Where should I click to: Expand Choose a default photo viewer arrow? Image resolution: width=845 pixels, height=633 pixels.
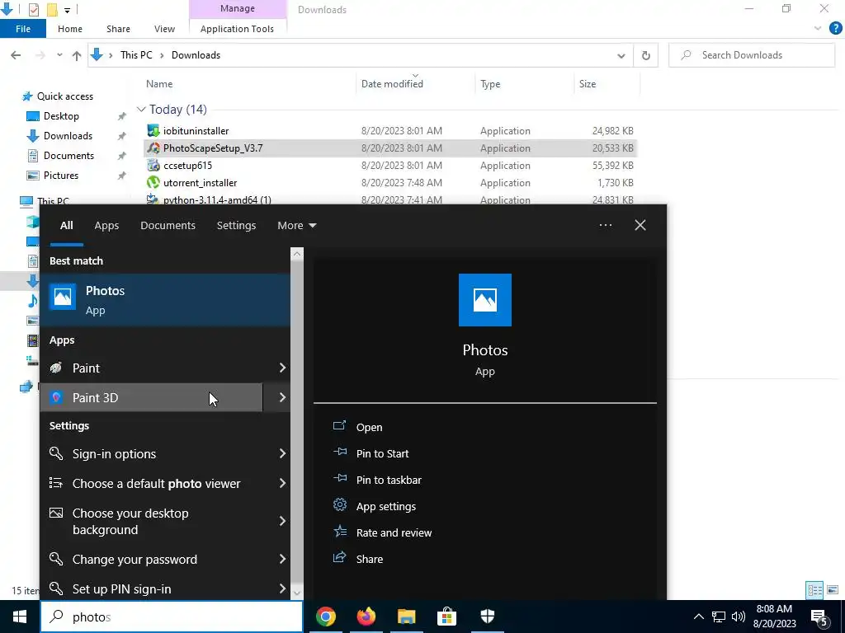282,483
